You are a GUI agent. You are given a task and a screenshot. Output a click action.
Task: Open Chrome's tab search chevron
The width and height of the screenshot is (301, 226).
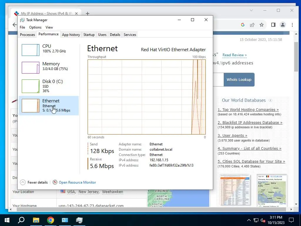point(251,10)
